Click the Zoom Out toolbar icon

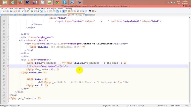click(x=48, y=11)
